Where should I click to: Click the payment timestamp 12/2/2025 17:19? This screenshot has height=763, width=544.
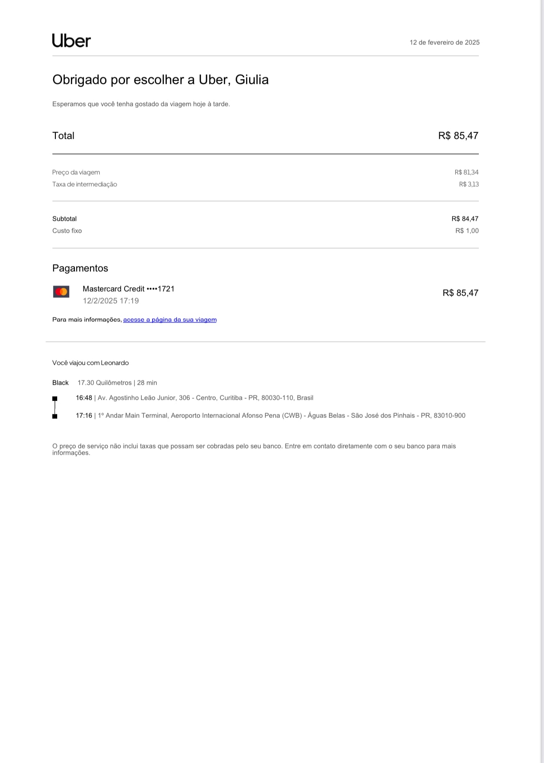pyautogui.click(x=111, y=301)
